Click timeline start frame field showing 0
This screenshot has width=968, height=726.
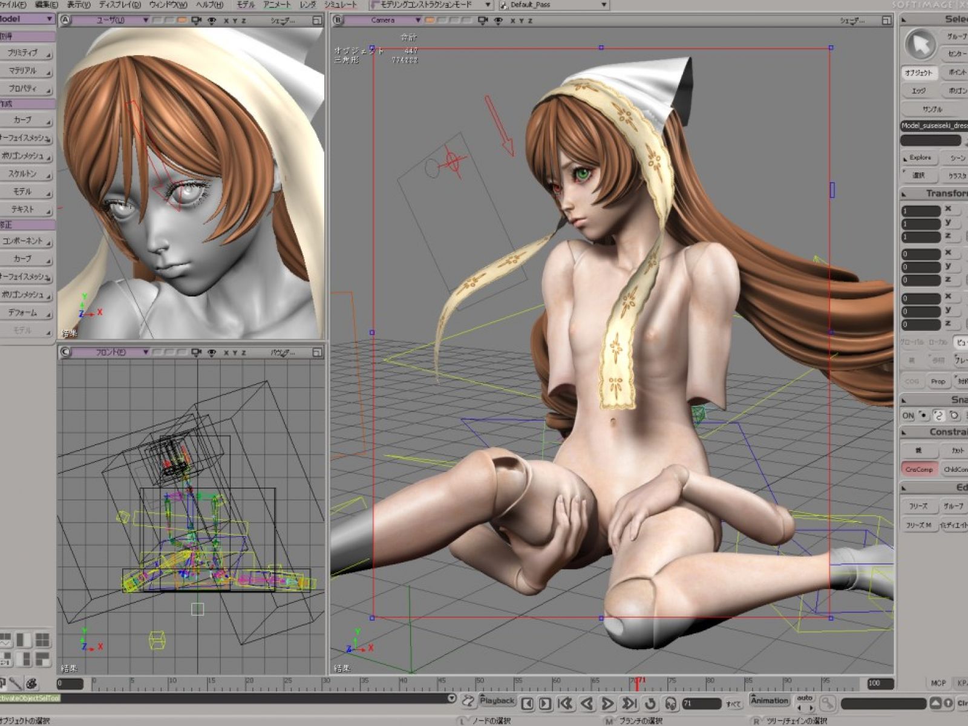tap(70, 684)
